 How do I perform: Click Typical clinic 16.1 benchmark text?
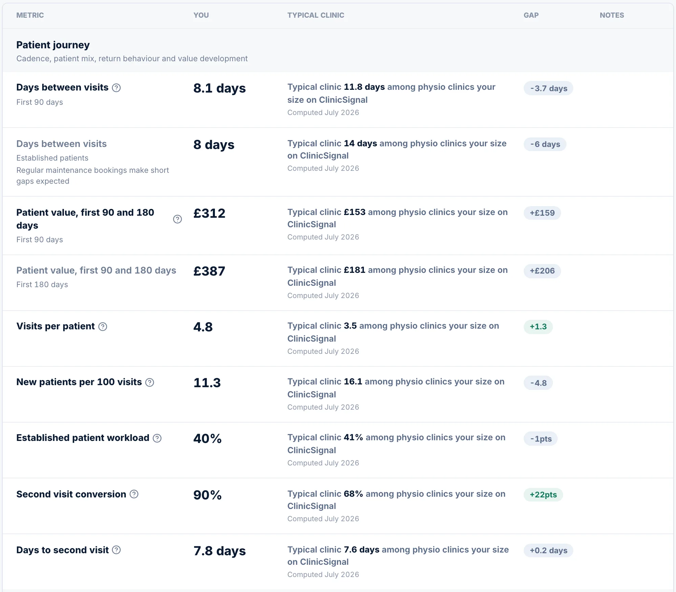coord(396,388)
